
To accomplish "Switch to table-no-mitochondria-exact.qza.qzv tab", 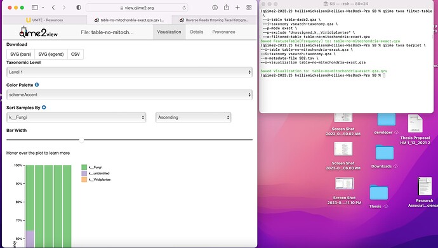I will tap(129, 20).
